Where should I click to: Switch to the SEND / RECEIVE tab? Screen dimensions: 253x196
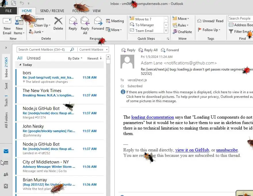[52, 11]
